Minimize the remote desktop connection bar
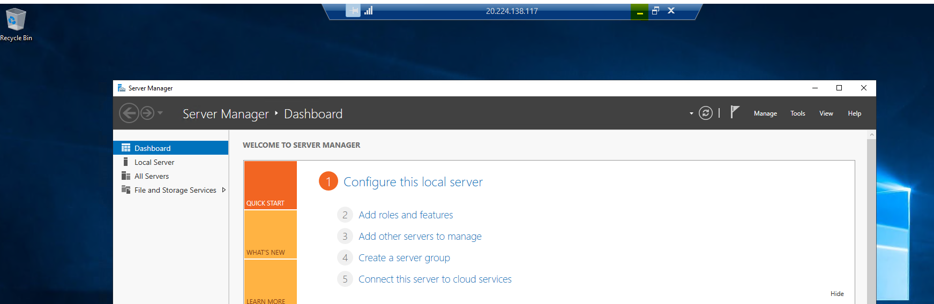This screenshot has width=934, height=304. point(639,11)
